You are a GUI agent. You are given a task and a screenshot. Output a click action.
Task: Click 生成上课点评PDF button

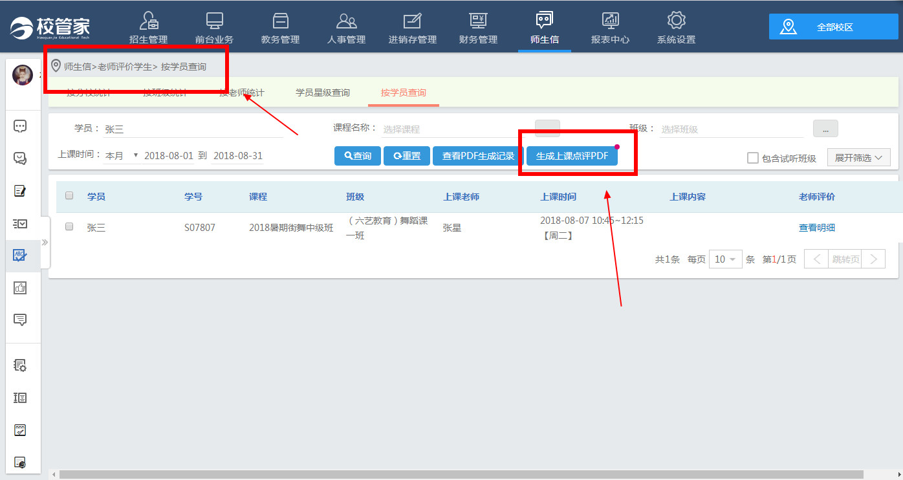[572, 156]
